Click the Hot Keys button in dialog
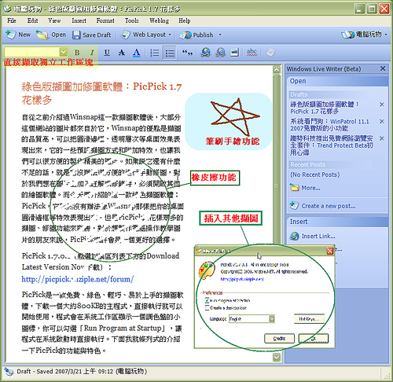 coord(309,319)
